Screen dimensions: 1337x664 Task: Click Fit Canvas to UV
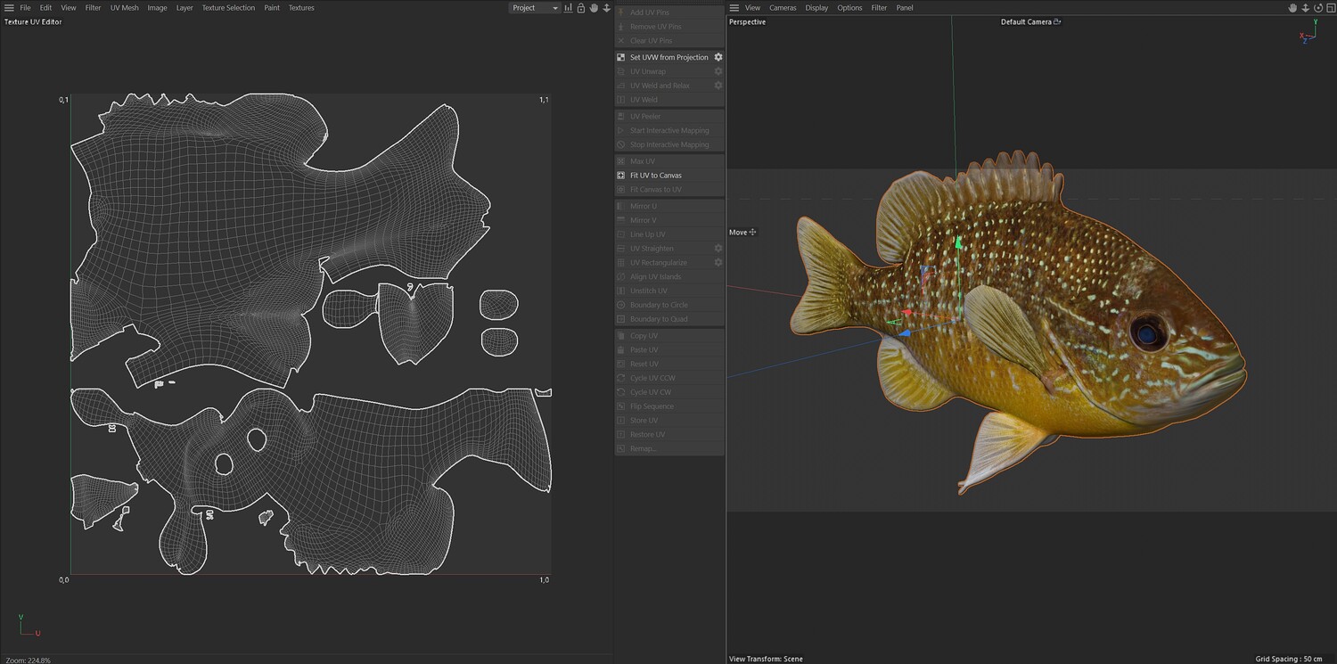click(668, 190)
